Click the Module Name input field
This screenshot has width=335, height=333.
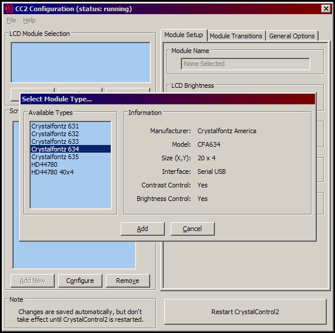pyautogui.click(x=246, y=64)
